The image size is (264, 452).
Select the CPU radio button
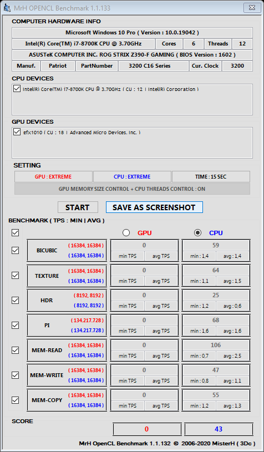pos(197,232)
